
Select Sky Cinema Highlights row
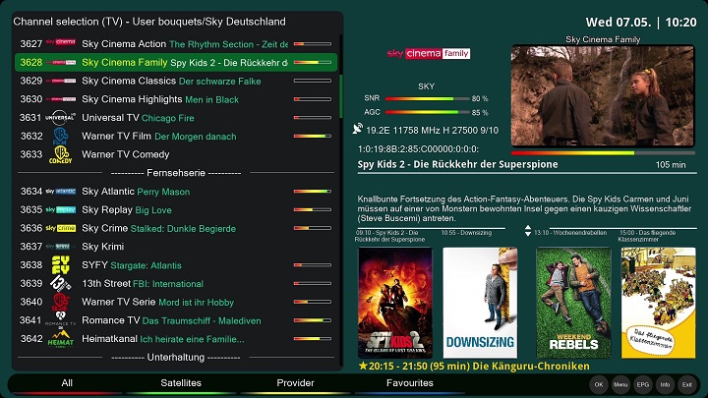pos(176,99)
